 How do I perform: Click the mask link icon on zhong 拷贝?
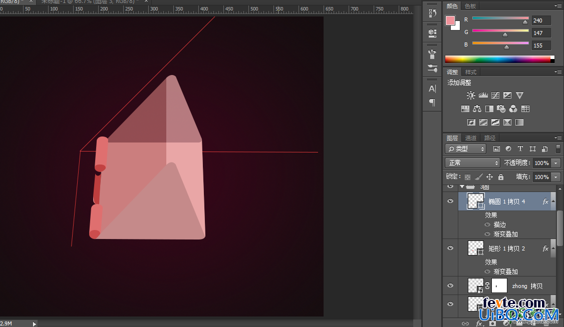click(x=487, y=285)
